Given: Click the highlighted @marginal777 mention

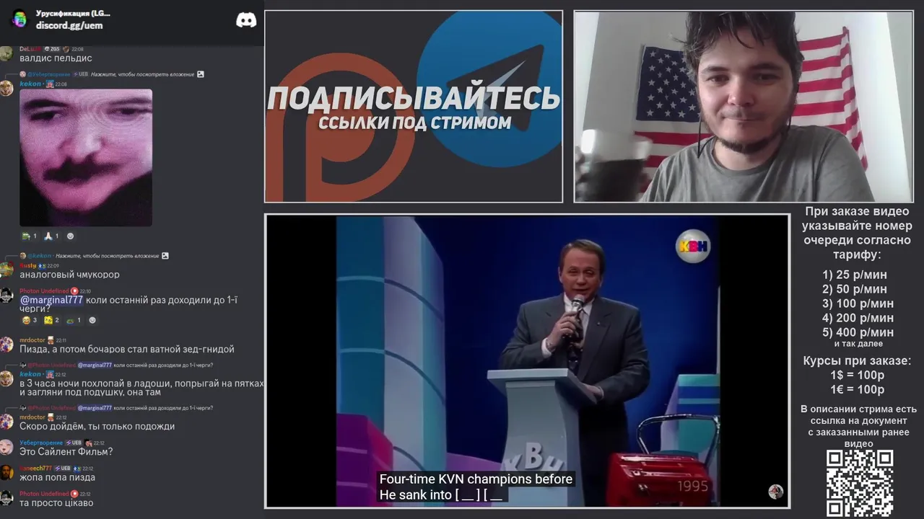Looking at the screenshot, I should pyautogui.click(x=51, y=300).
